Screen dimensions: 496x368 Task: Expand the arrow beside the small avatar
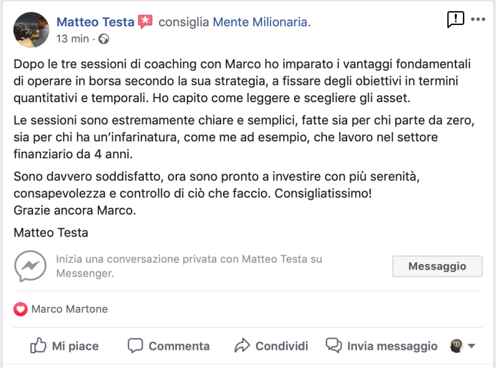tap(472, 346)
